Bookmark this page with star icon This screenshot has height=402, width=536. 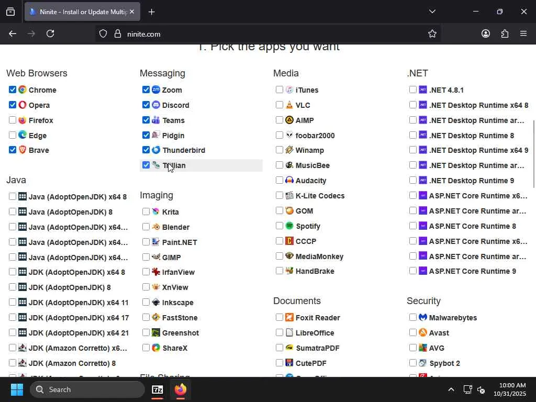point(432,34)
